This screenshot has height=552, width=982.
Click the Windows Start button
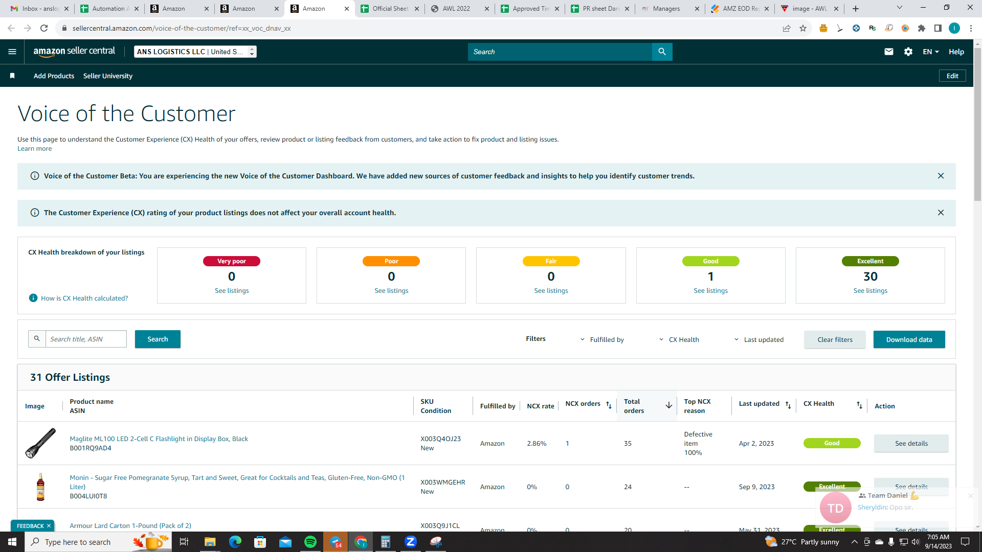point(12,542)
